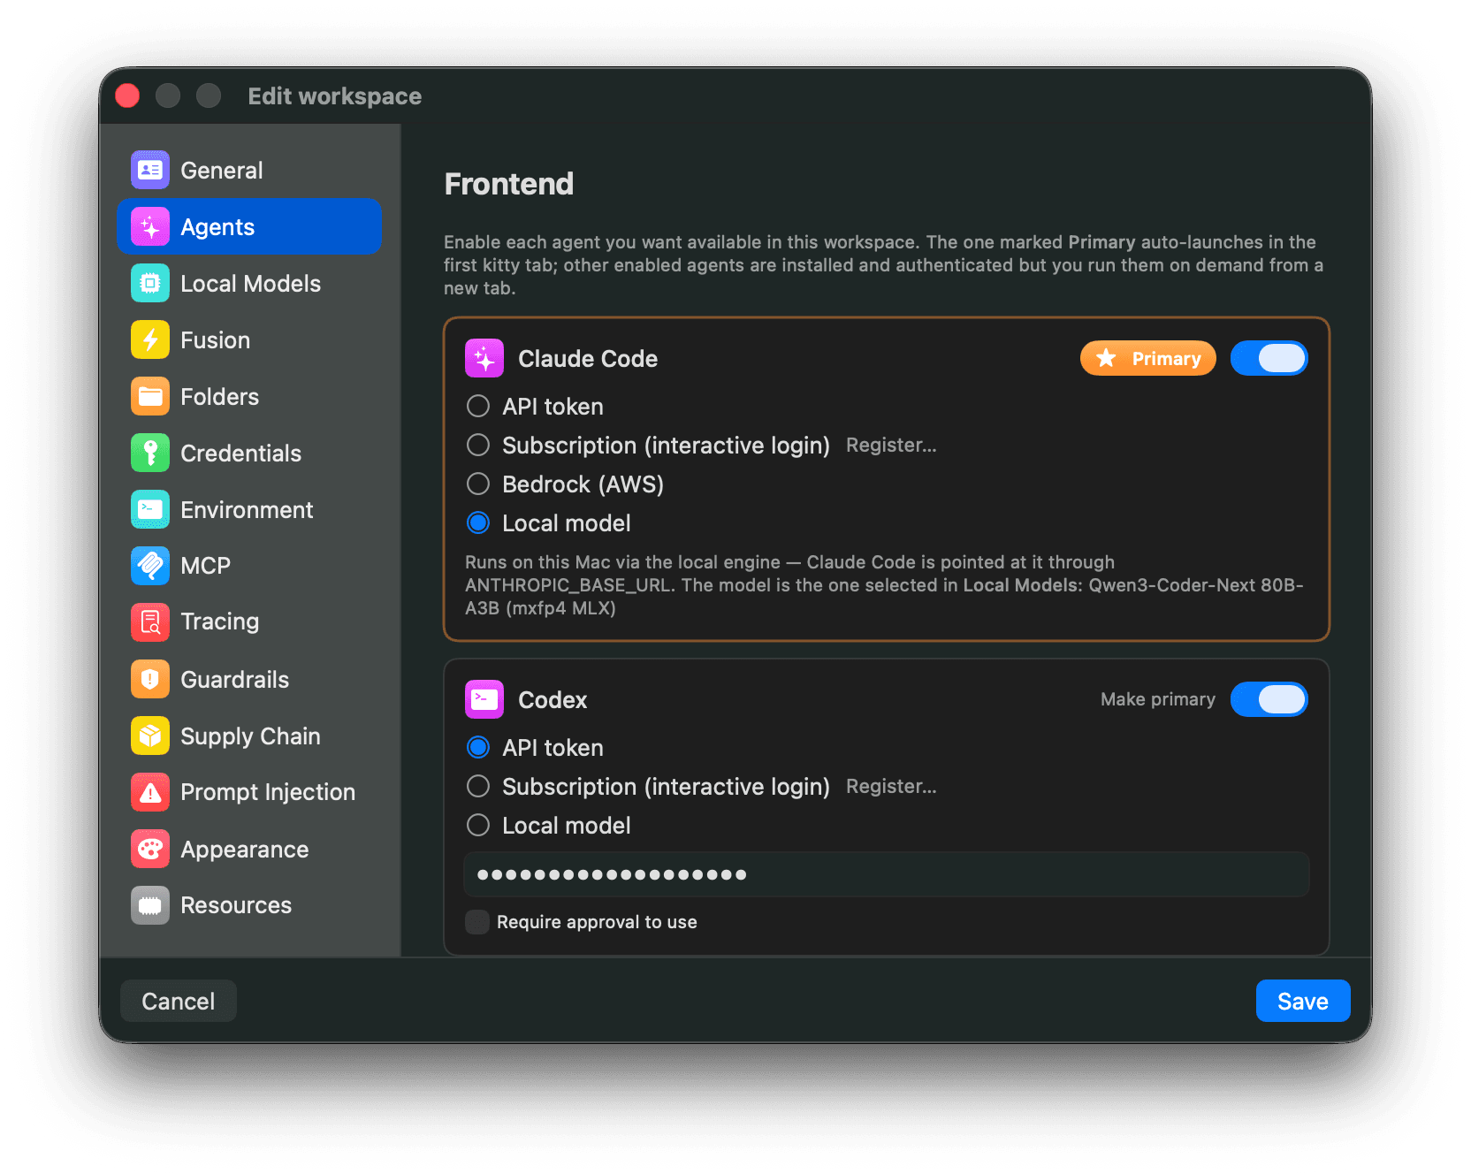This screenshot has height=1174, width=1471.
Task: Click the Folders icon in sidebar
Action: tap(150, 396)
